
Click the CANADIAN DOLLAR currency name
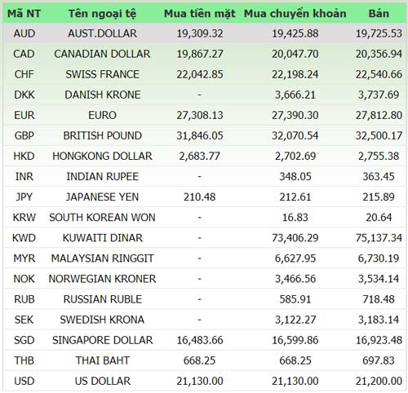click(x=102, y=54)
